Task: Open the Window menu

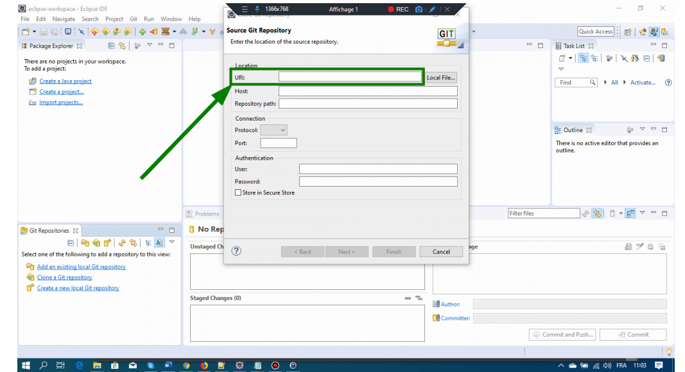Action: tap(171, 19)
